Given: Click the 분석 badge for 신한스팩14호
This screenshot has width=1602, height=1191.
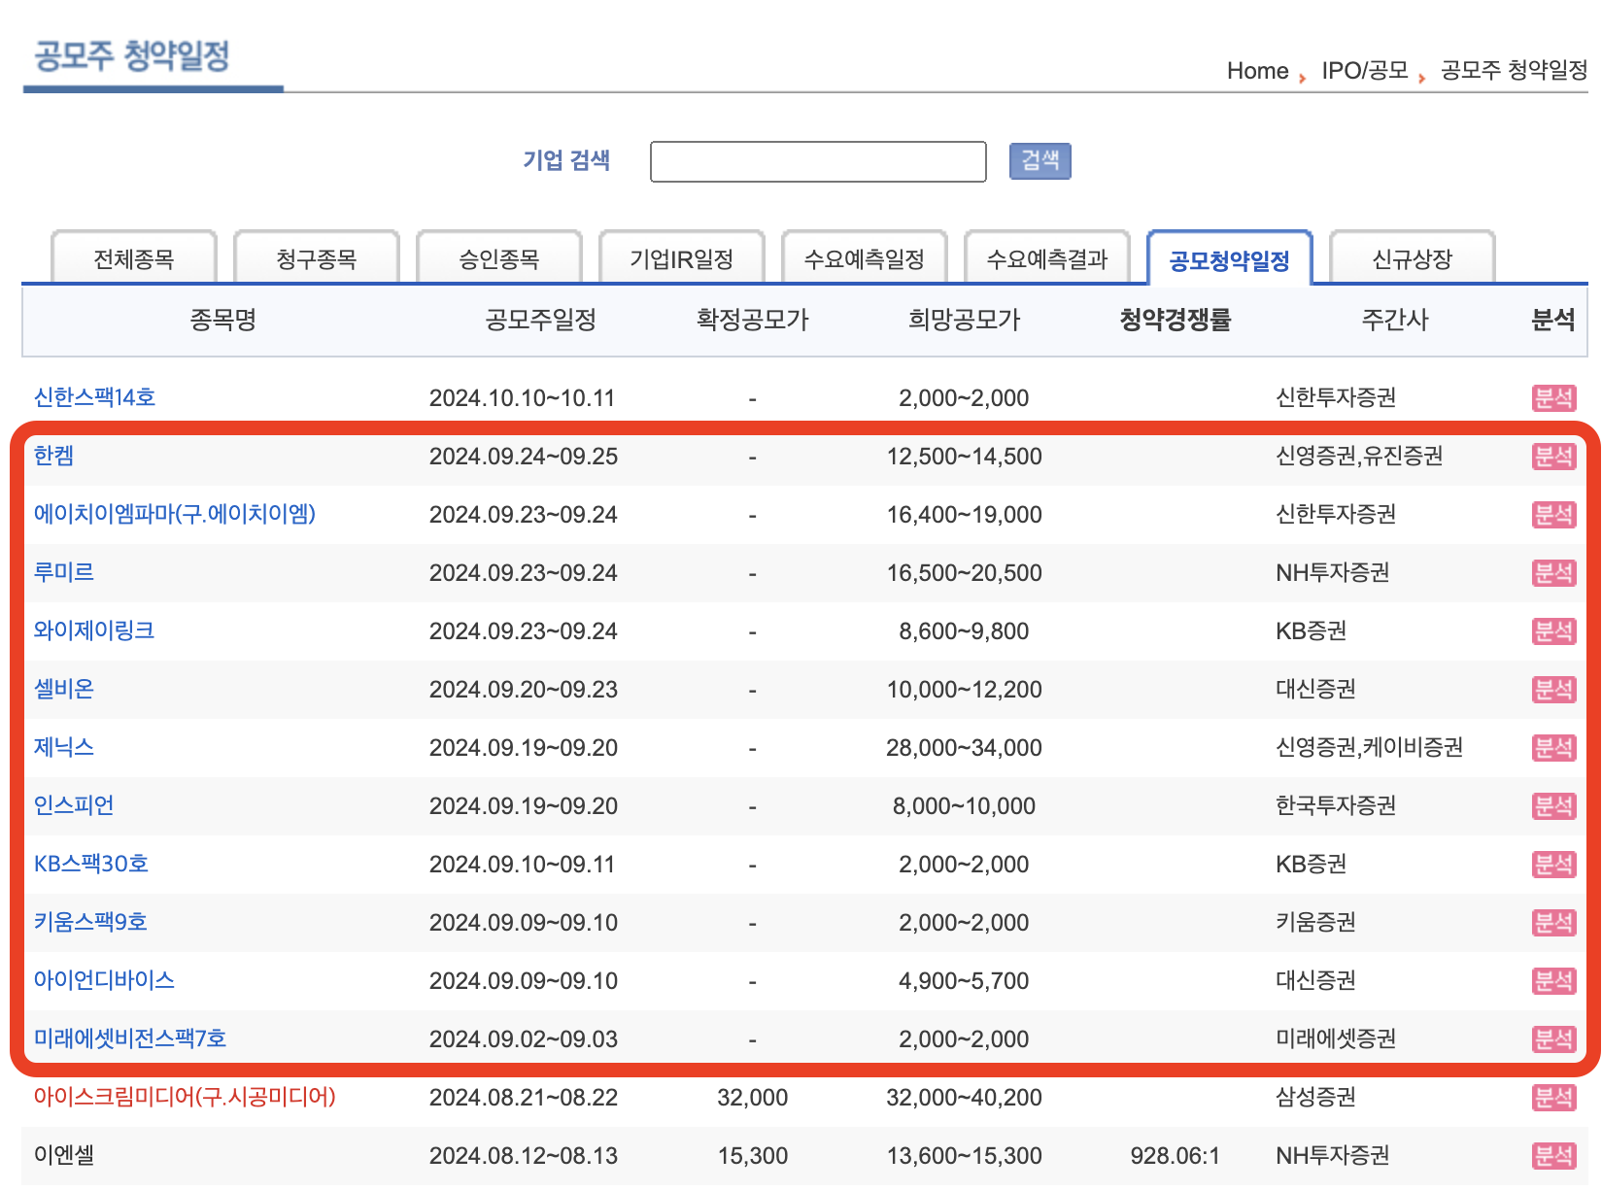Looking at the screenshot, I should [1553, 397].
